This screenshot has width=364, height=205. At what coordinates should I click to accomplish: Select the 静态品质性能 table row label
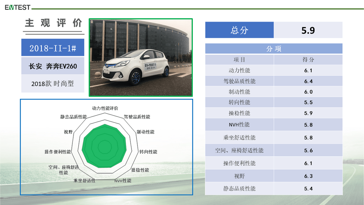(x=239, y=188)
